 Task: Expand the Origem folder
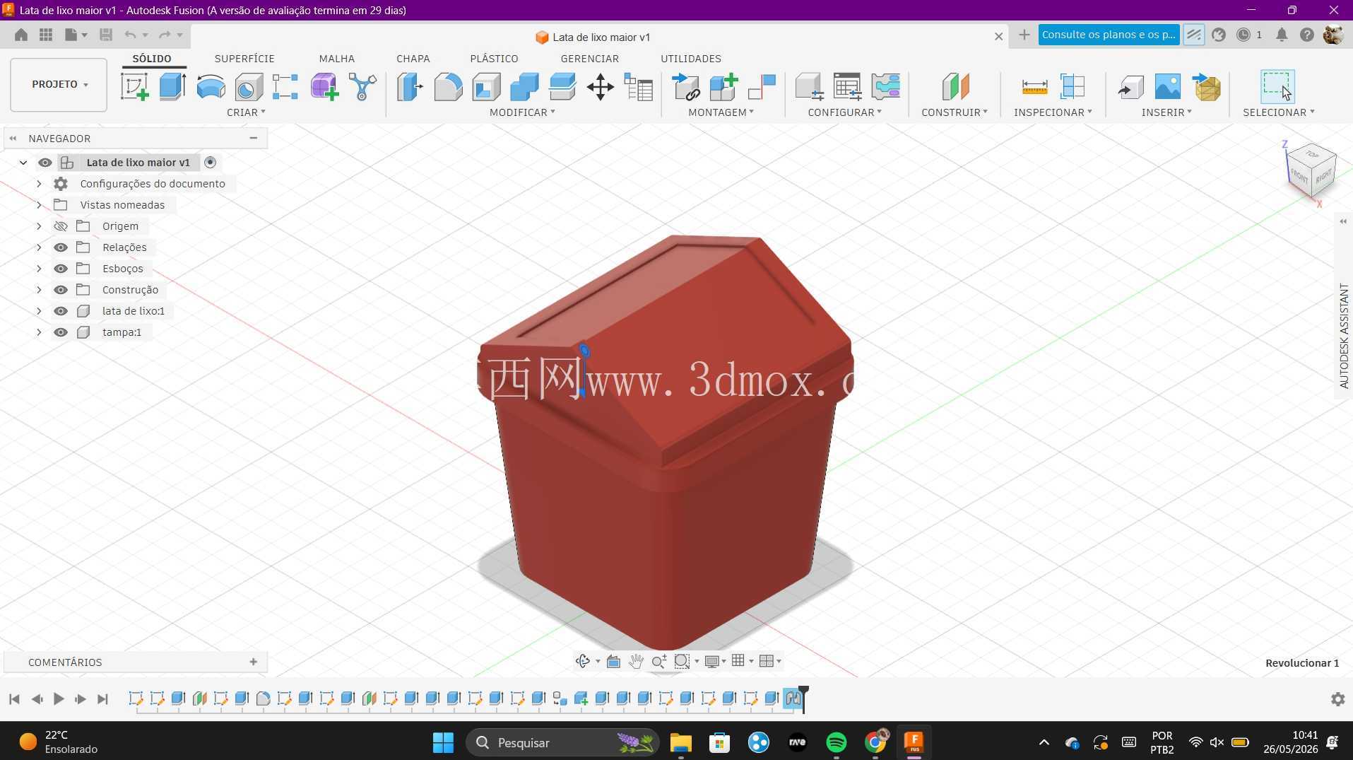39,226
